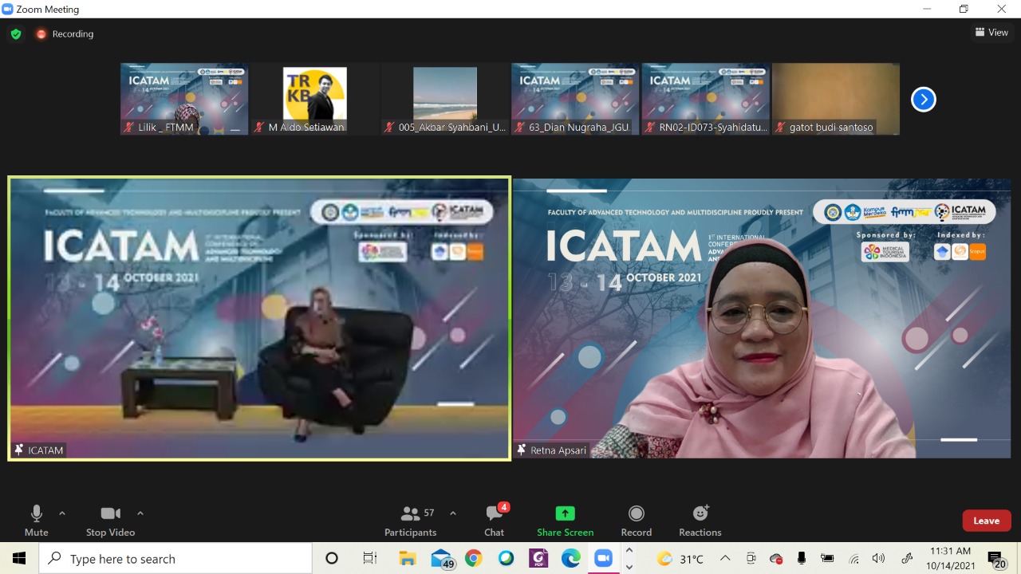
Task: Open Task View on the taskbar
Action: [369, 559]
